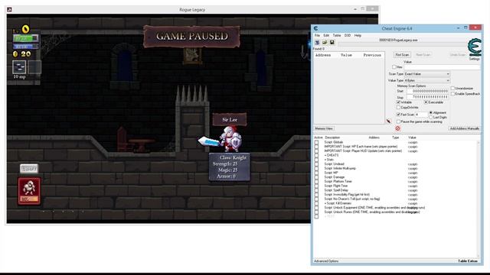Click Add Address Manually button

click(x=465, y=128)
